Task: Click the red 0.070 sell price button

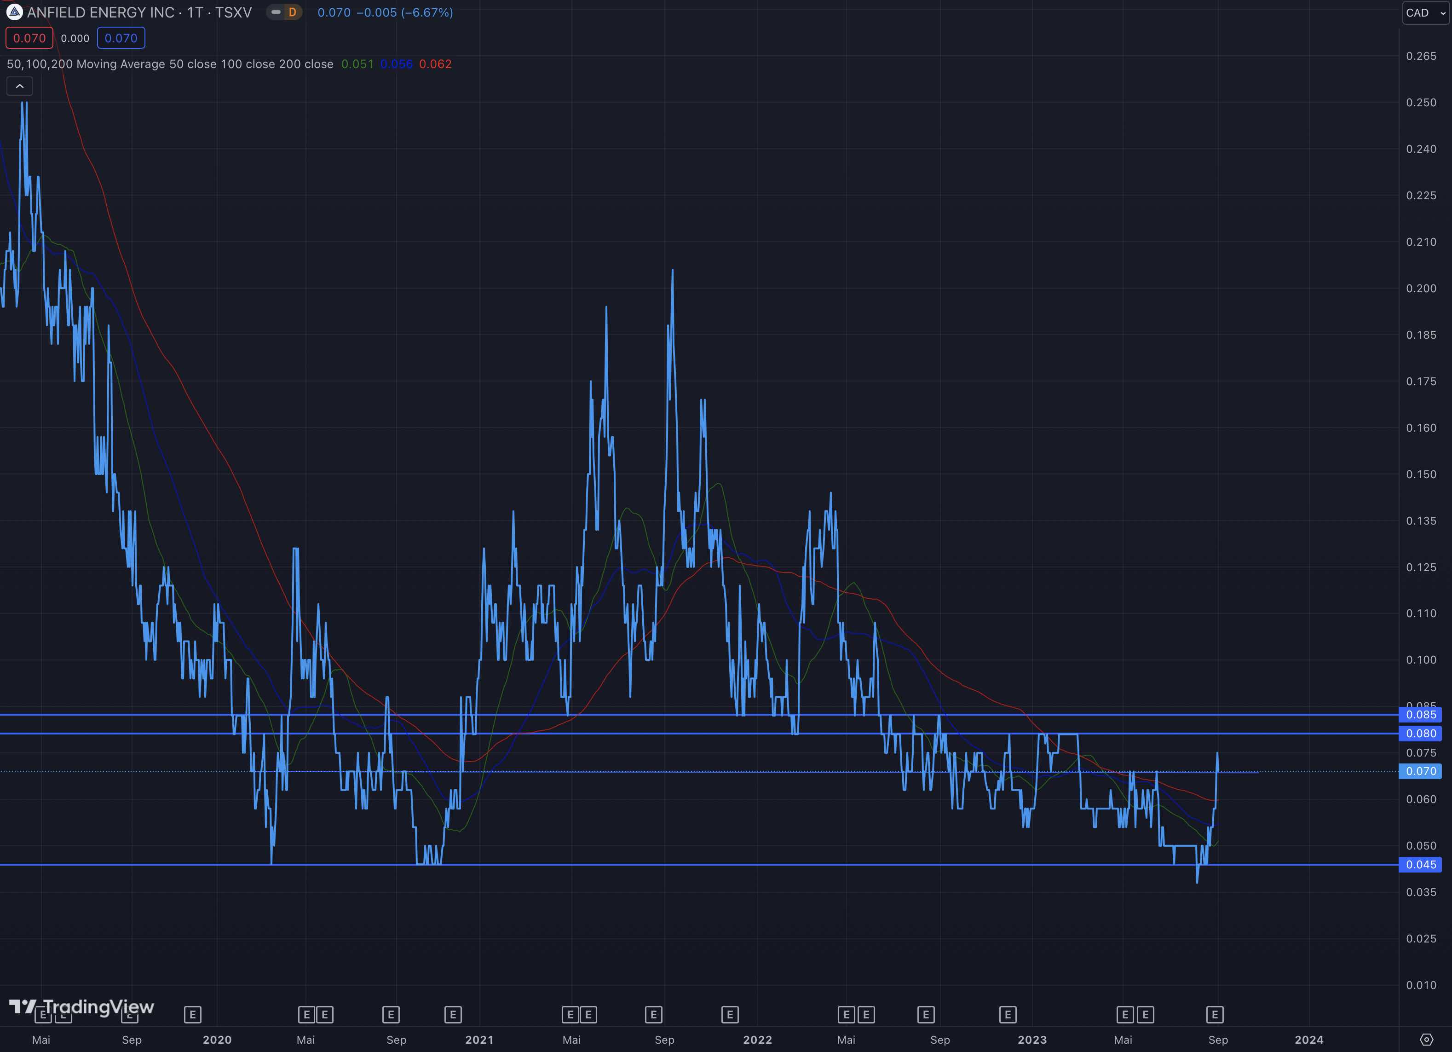Action: tap(29, 38)
